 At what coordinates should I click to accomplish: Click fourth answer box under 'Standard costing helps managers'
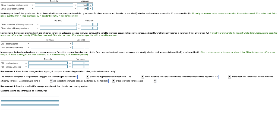pos(30,107)
